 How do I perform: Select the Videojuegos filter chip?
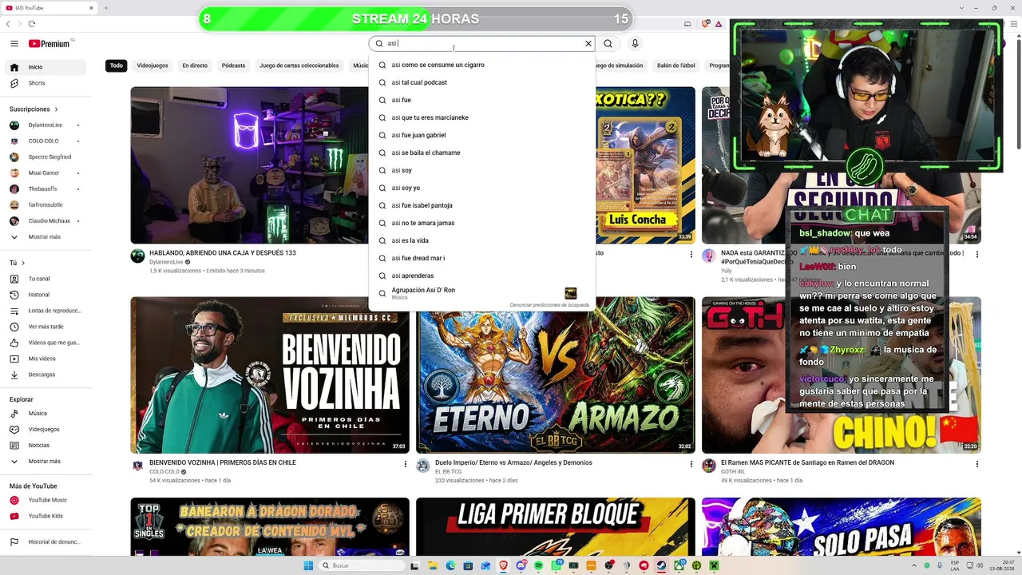(153, 65)
